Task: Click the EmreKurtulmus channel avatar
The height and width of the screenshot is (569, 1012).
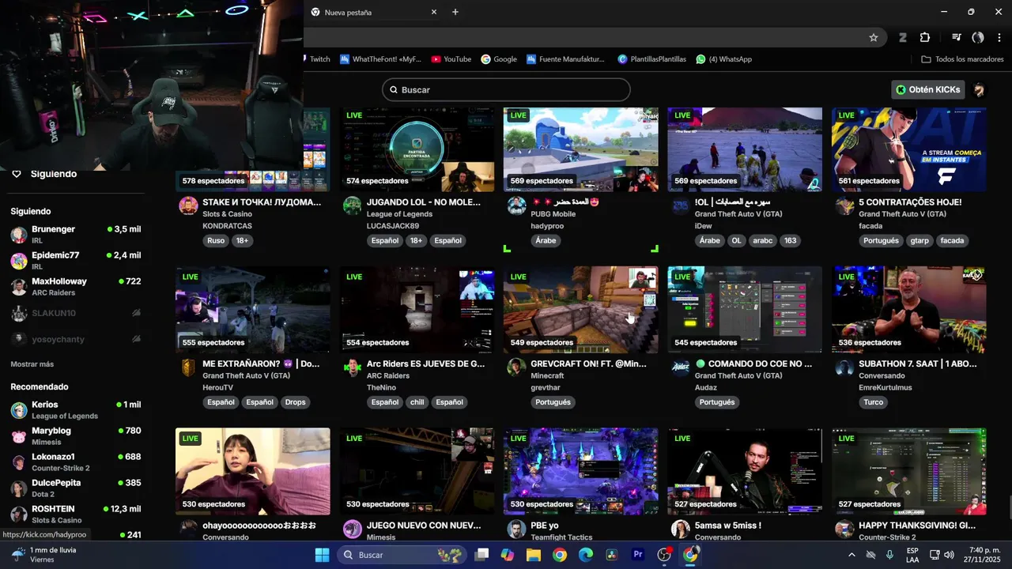Action: (845, 367)
